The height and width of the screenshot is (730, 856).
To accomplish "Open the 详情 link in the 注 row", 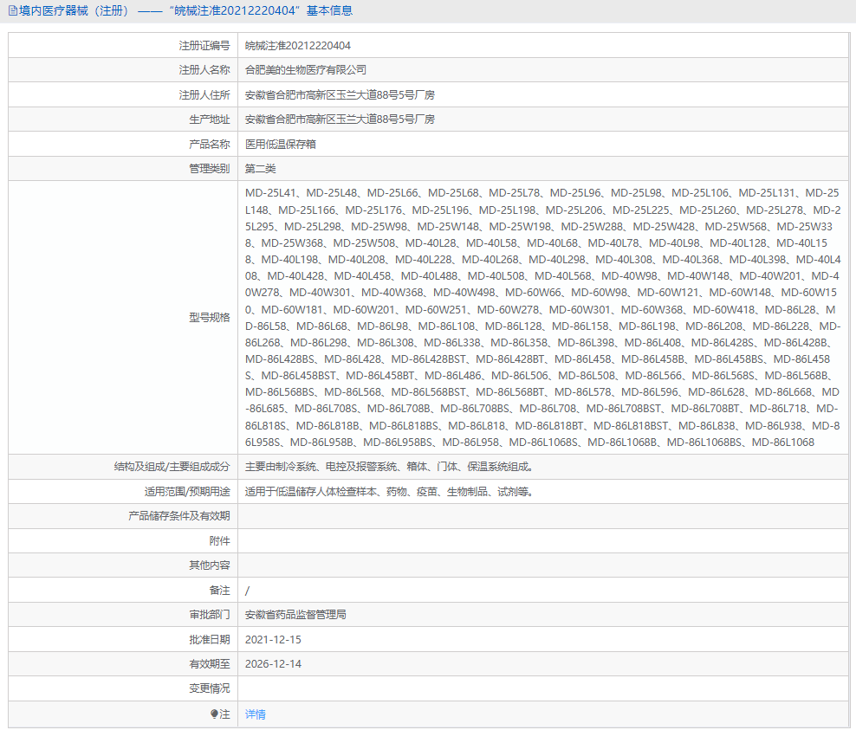I will click(254, 714).
